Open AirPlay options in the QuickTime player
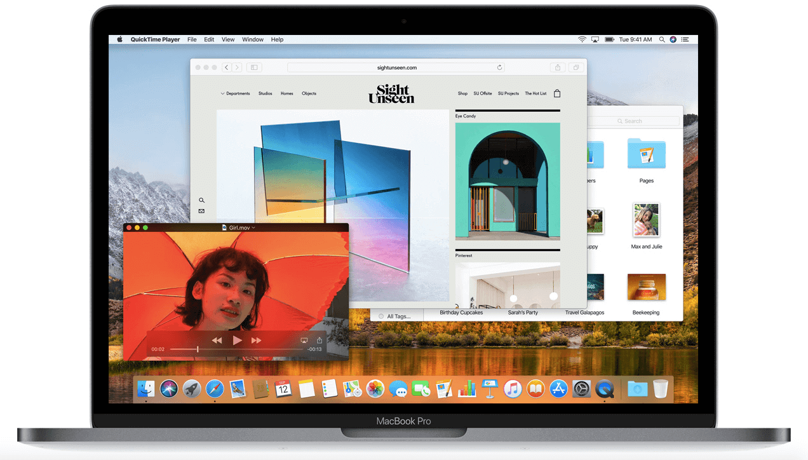 pos(304,341)
